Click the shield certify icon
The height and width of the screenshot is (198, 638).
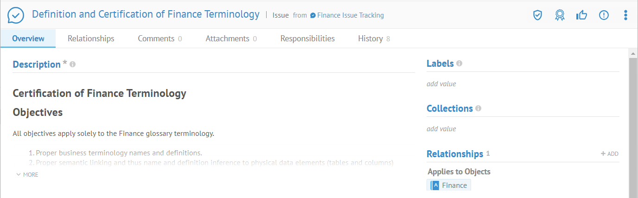tap(537, 15)
